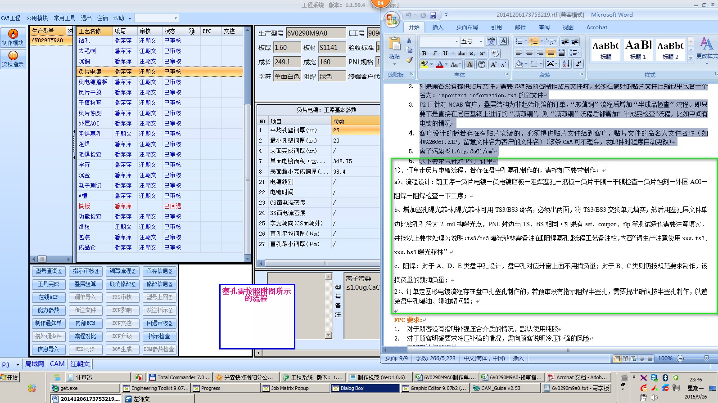Open the 页面布局 ribbon tab

coord(467,27)
